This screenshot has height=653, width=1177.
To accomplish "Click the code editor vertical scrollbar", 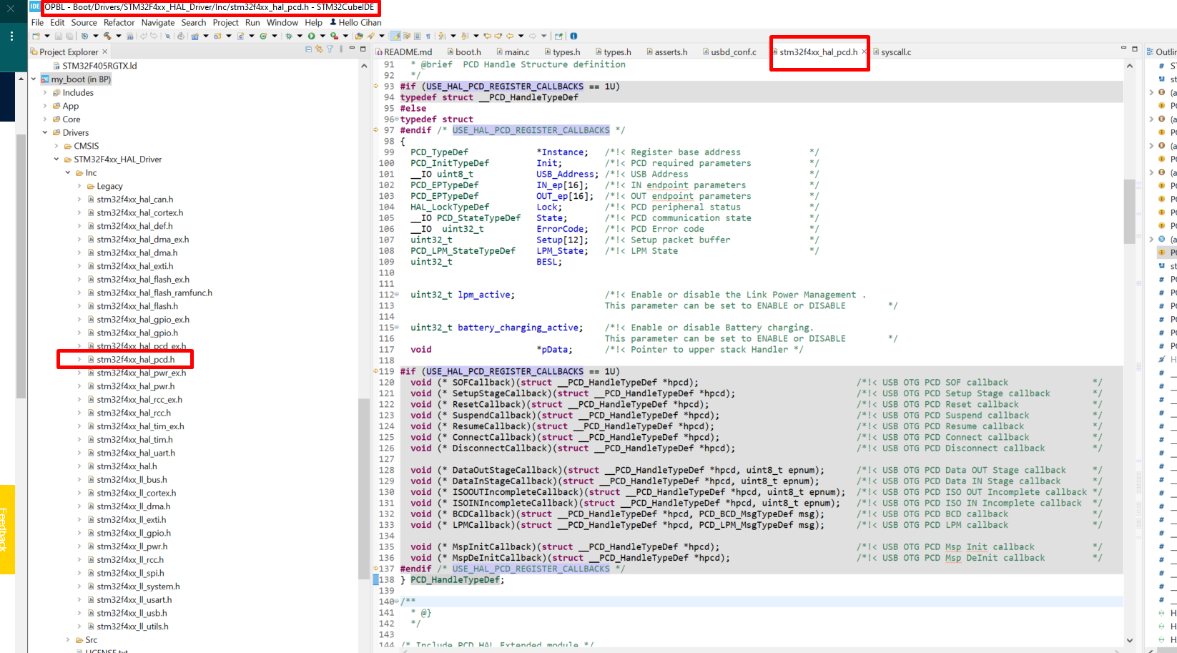I will [x=1130, y=211].
